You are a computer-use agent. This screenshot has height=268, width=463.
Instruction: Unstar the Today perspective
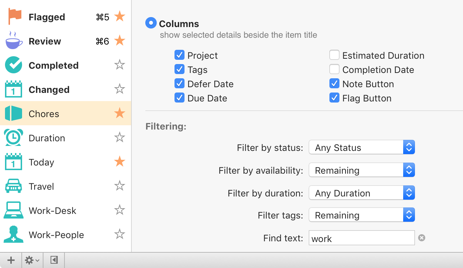[120, 162]
